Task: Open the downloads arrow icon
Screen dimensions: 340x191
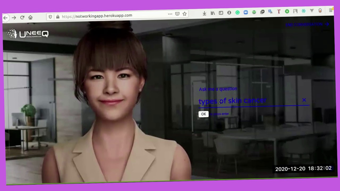Action: pyautogui.click(x=205, y=13)
